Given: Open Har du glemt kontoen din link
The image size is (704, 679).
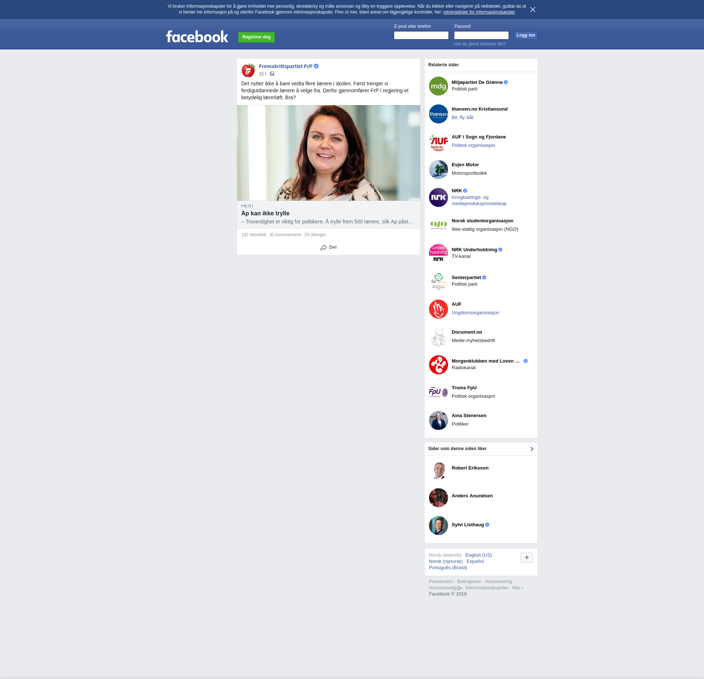Looking at the screenshot, I should tap(479, 44).
